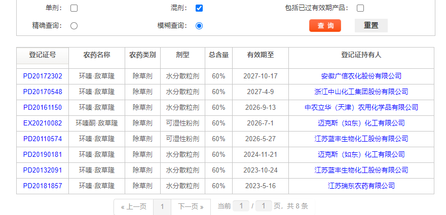Click expiry date 2023-5-16
The width and height of the screenshot is (446, 215).
[261, 186]
